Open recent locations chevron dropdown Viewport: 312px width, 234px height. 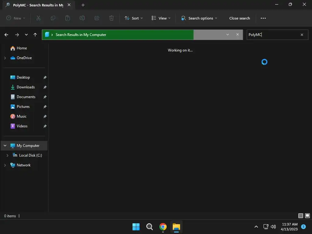pos(26,35)
